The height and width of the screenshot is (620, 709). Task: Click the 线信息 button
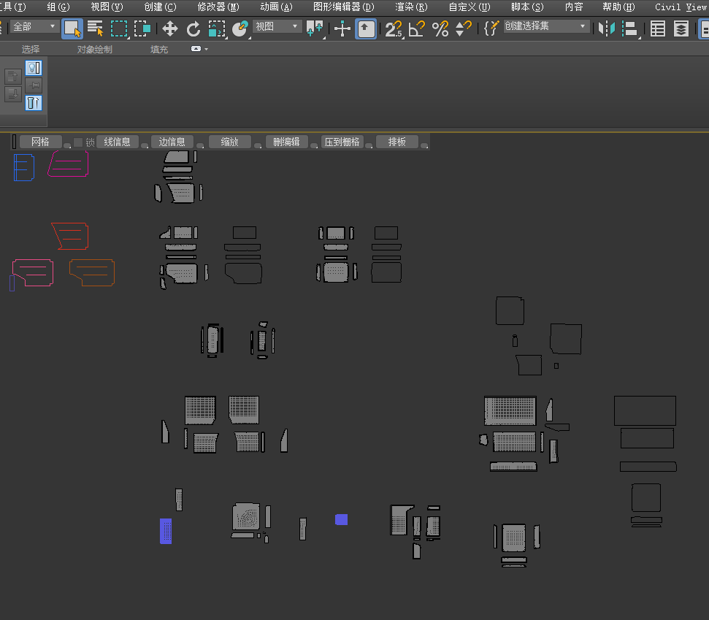[x=117, y=142]
